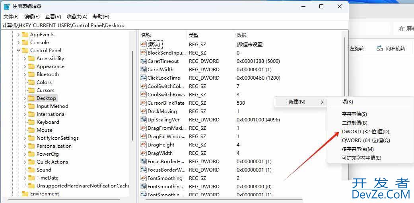Click the Accessibility folder icon
414x203 pixels.
click(x=31, y=59)
